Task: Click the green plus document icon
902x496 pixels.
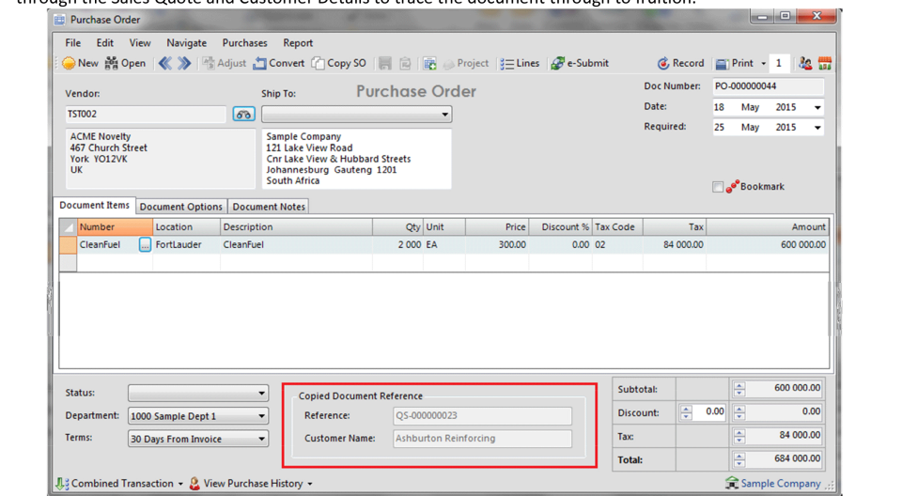Action: (429, 63)
